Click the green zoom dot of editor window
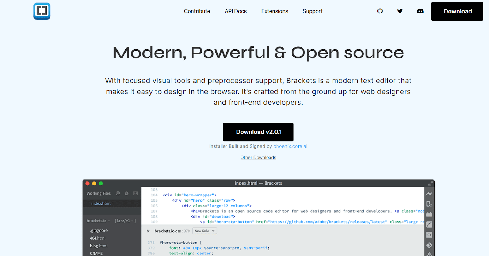 click(x=101, y=184)
